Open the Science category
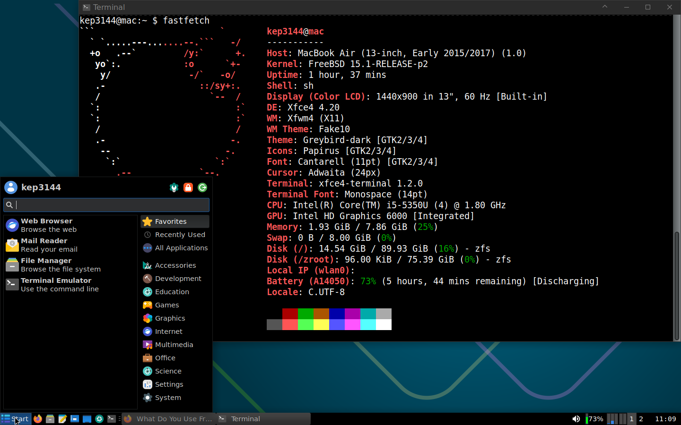The width and height of the screenshot is (681, 425). [x=175, y=371]
